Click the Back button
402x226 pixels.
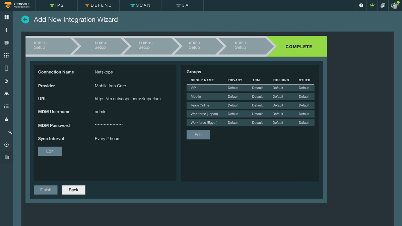(73, 190)
